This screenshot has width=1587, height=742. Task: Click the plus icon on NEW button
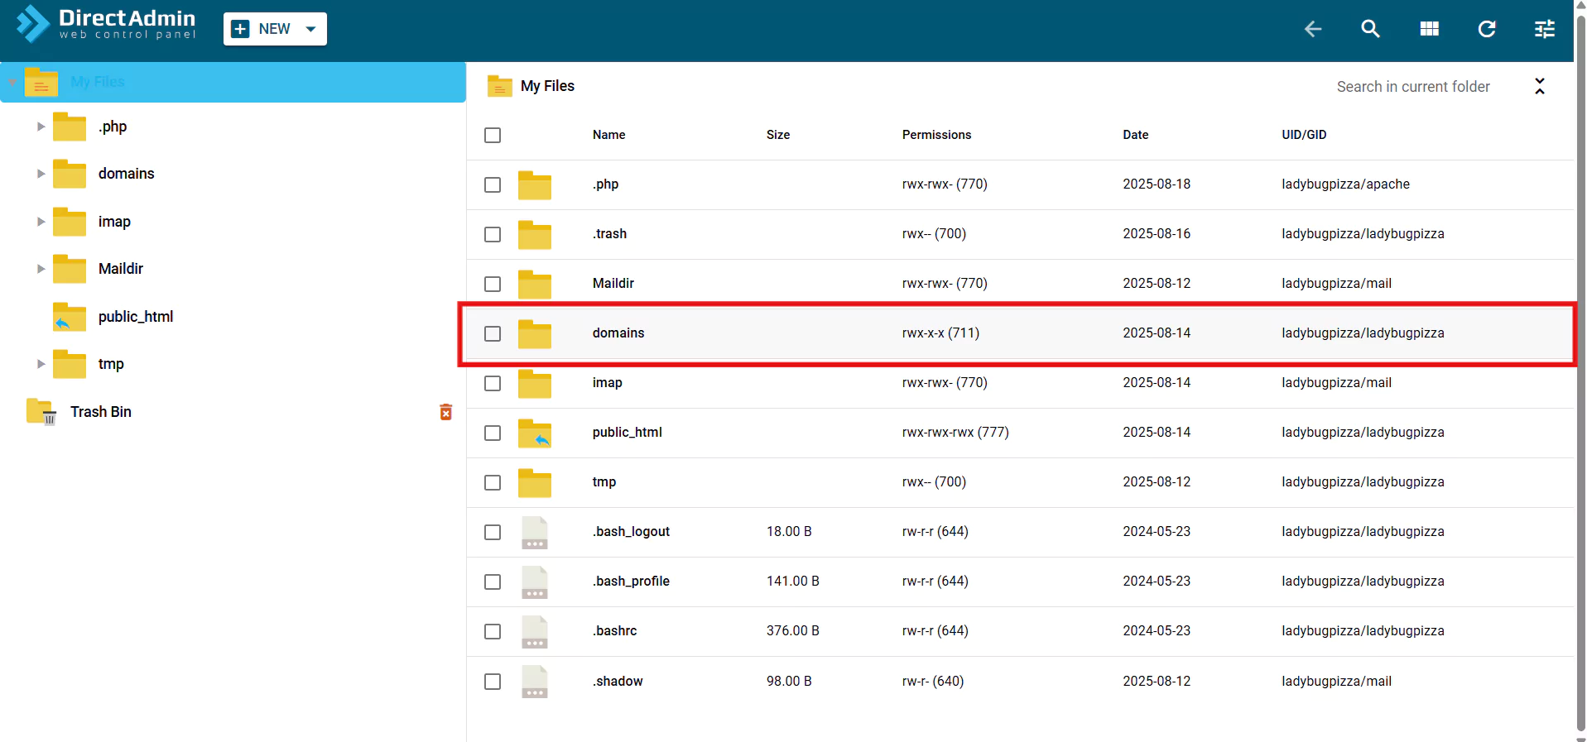coord(240,29)
